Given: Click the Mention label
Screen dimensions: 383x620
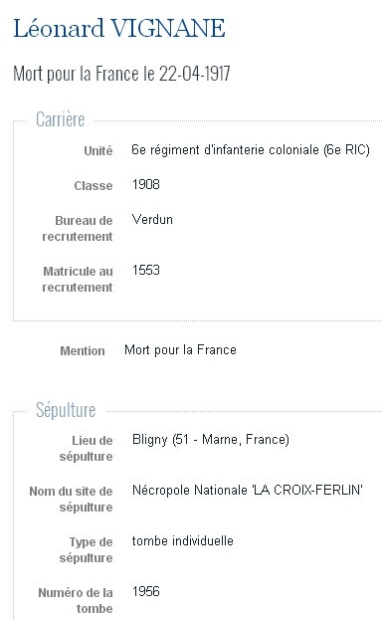Looking at the screenshot, I should 83,350.
